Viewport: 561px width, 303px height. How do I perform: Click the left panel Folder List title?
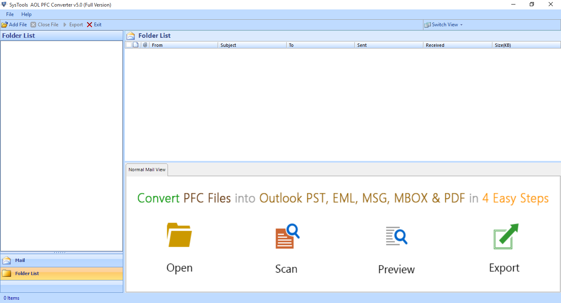tap(18, 36)
